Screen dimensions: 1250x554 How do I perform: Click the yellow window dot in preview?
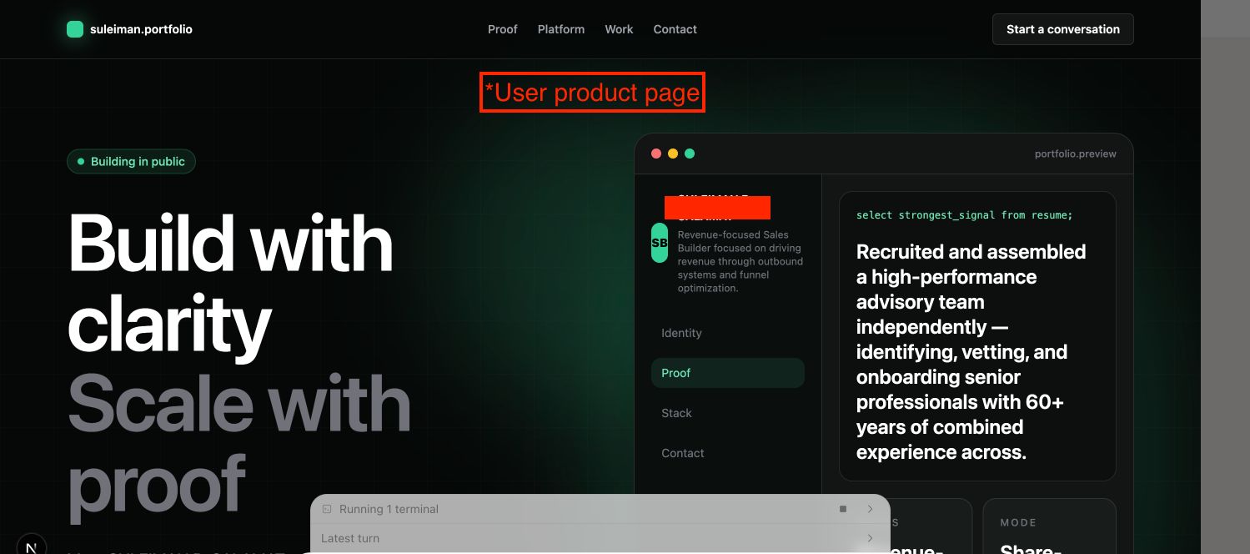tap(673, 154)
